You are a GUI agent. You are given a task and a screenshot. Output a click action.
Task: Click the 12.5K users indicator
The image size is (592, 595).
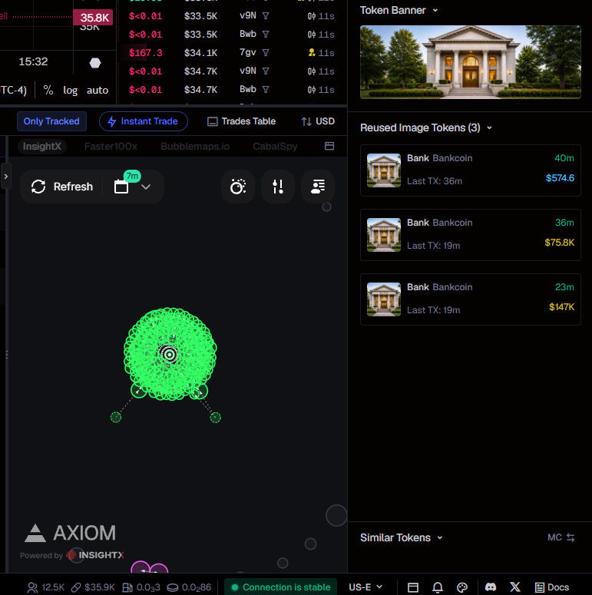point(46,587)
